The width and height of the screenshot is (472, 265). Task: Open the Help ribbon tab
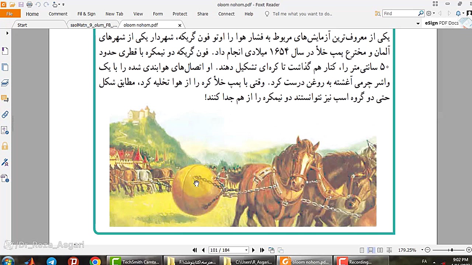pyautogui.click(x=249, y=14)
